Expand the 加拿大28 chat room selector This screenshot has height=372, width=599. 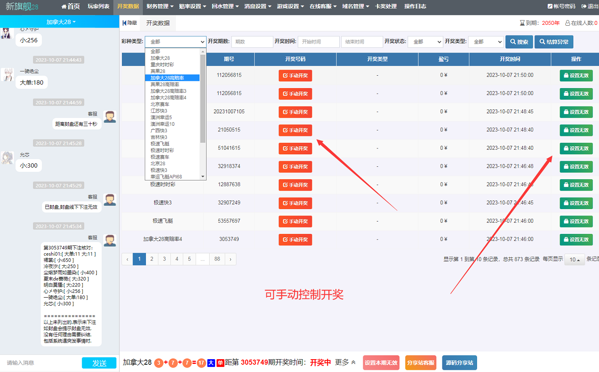[60, 22]
